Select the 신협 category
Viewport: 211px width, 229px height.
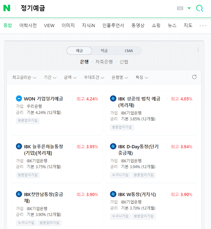pos(124,62)
